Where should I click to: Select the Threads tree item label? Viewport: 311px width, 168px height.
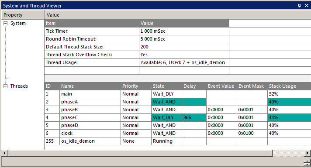pos(19,86)
